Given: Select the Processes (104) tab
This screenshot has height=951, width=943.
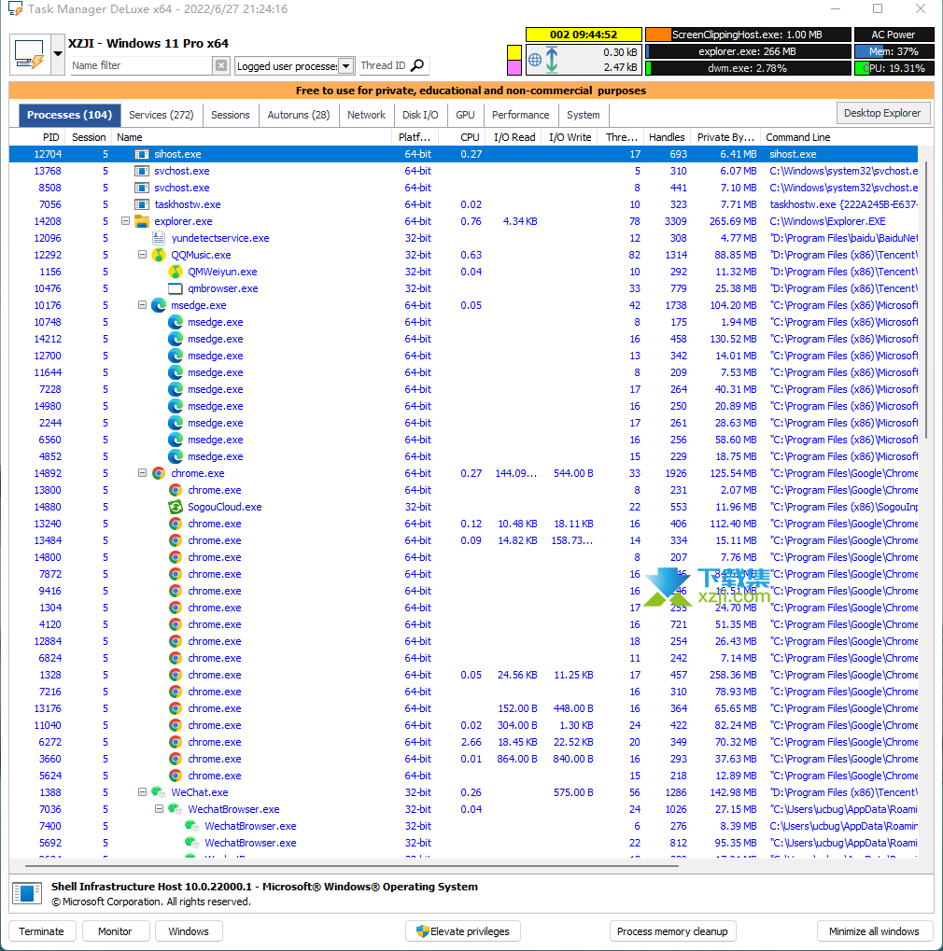Looking at the screenshot, I should tap(70, 115).
